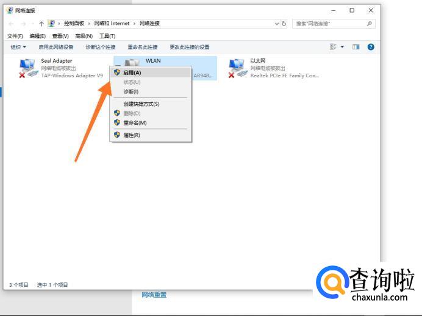Open the change view options dropdown arrow
Screen dimensions: 422x316
pos(342,47)
